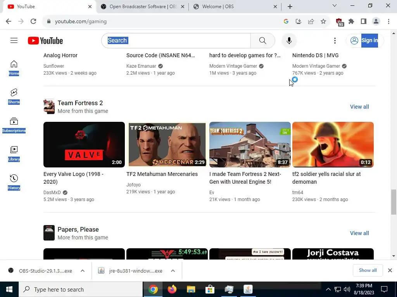Open tf2 soldier yells thumbnail
This screenshot has width=397, height=297.
coord(333,145)
